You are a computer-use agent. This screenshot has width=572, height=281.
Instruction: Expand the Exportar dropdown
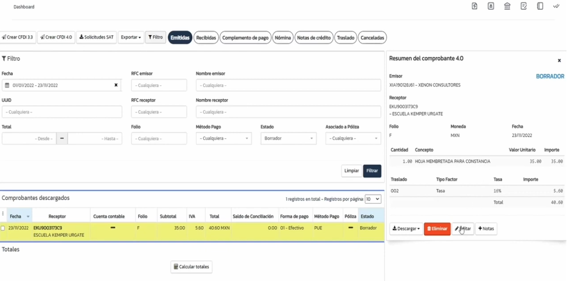pos(131,37)
